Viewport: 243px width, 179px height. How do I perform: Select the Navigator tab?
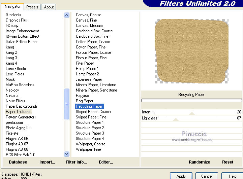pos(12,6)
